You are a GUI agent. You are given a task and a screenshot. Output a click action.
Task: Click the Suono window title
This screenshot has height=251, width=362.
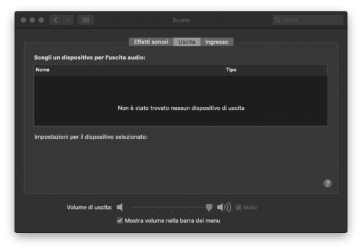tap(181, 21)
